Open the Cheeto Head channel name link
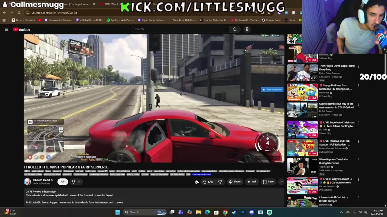The width and height of the screenshot is (387, 217). point(41,180)
